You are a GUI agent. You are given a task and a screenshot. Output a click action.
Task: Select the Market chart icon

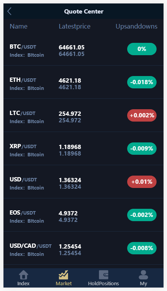(64, 275)
